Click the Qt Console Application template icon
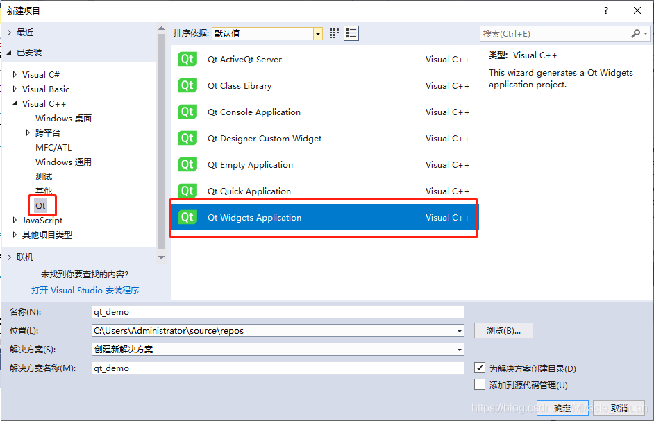Viewport: 654px width, 421px height. click(187, 112)
